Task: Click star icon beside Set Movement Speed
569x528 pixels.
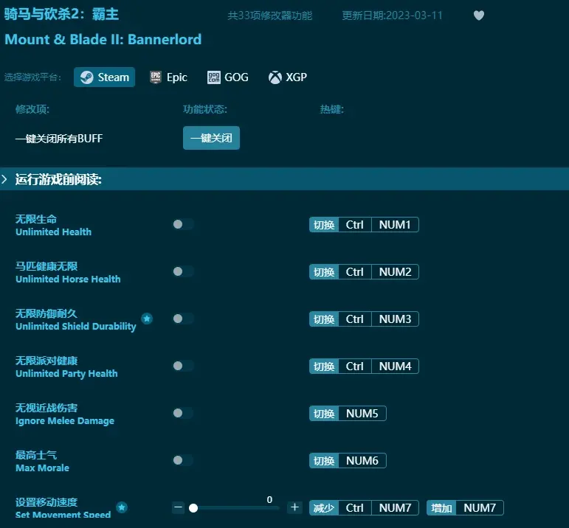Action: (122, 507)
